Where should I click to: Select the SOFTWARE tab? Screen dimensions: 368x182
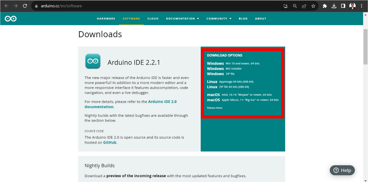(131, 18)
